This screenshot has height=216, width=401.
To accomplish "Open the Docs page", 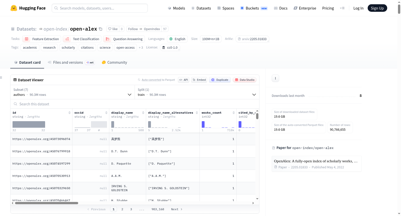I will 281,8.
